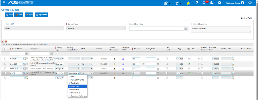Click the Reset button
This screenshot has height=100, width=258.
point(19,15)
